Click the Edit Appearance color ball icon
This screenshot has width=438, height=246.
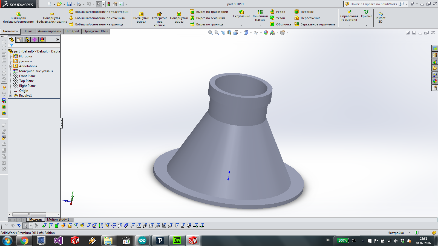pyautogui.click(x=266, y=33)
